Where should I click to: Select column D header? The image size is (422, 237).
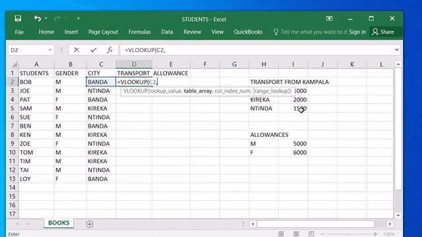(134, 65)
